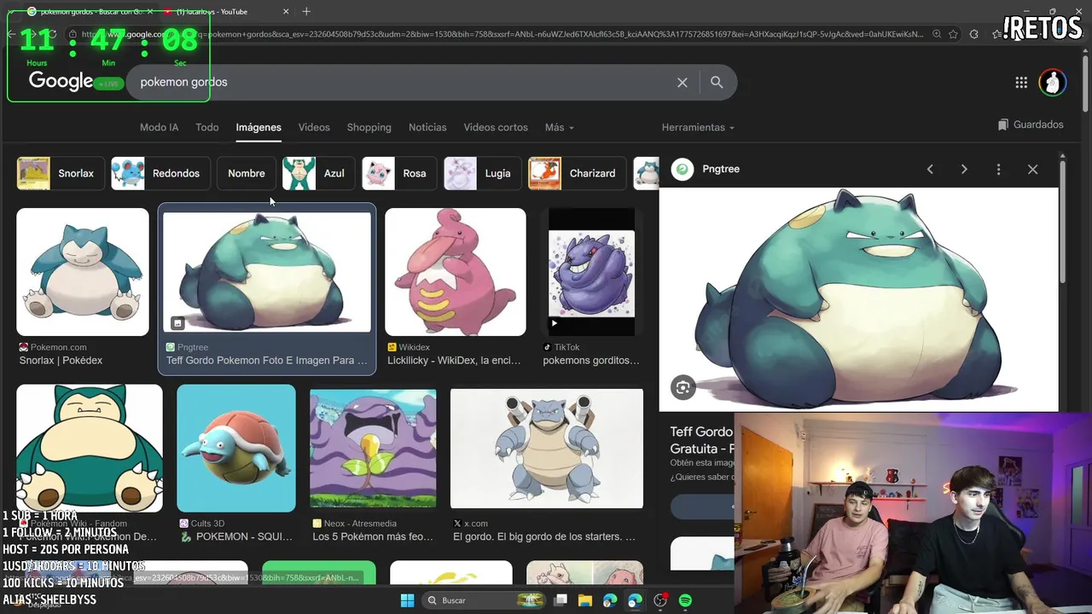
Task: Open Spotify from taskbar
Action: 685,600
